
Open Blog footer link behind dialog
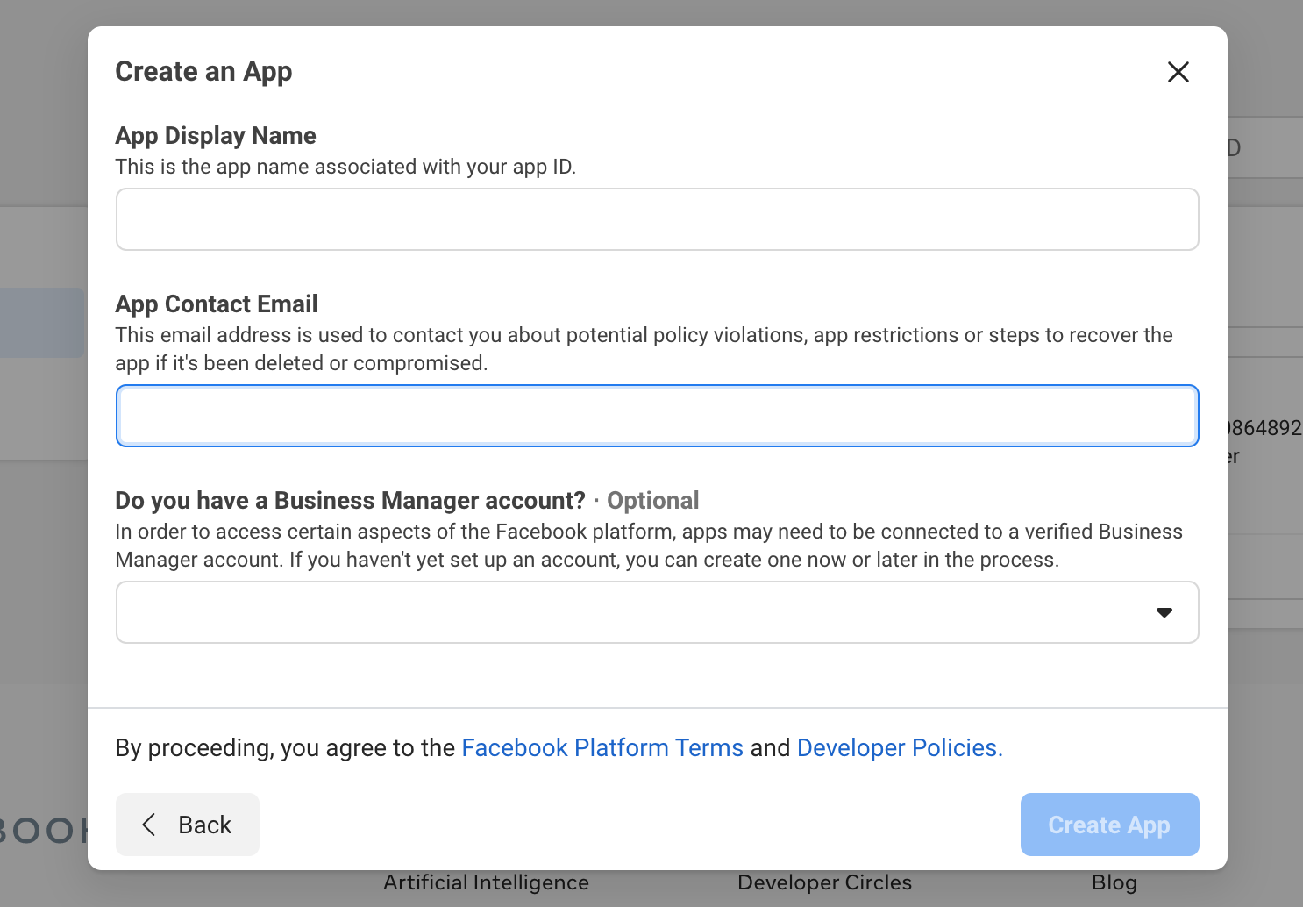coord(1114,882)
